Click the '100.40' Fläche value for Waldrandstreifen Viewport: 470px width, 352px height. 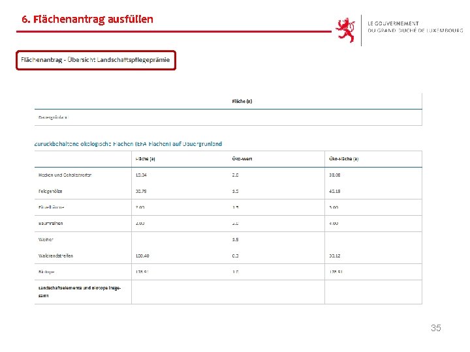142,256
